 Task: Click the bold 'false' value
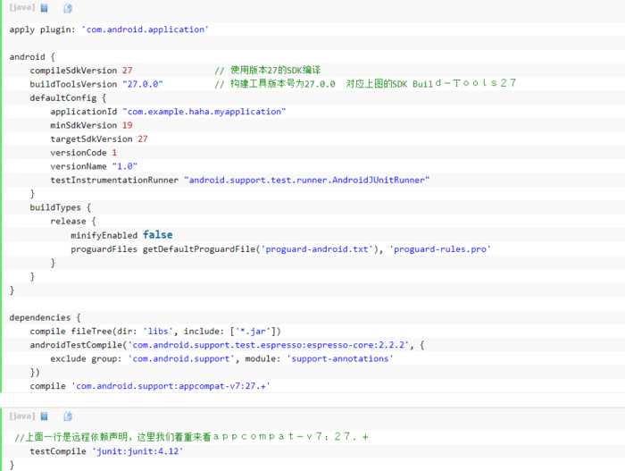(x=158, y=235)
